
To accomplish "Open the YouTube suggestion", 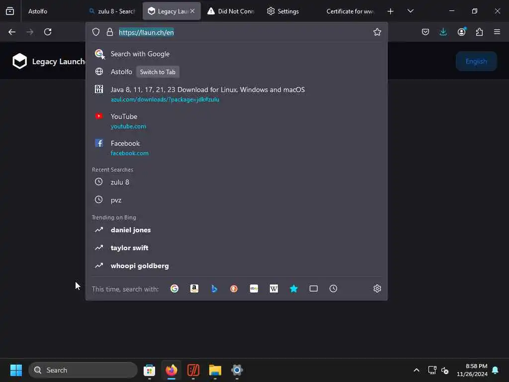I will 236,121.
